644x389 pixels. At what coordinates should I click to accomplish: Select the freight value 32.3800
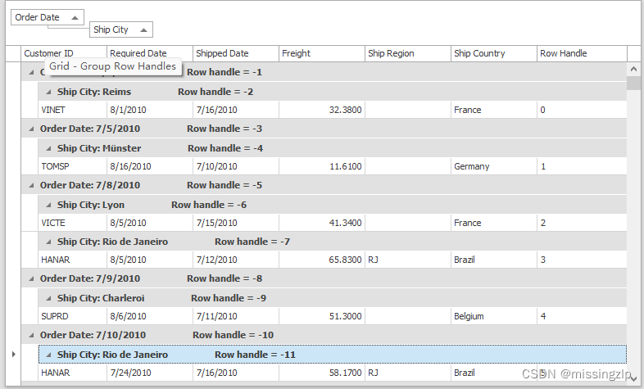pos(321,110)
